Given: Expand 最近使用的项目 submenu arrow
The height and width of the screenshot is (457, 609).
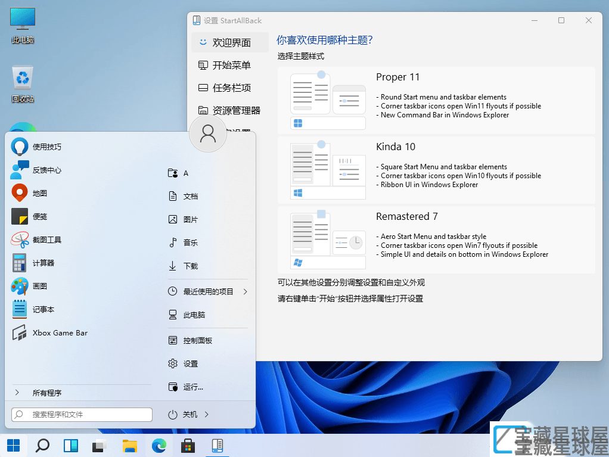Looking at the screenshot, I should pyautogui.click(x=245, y=291).
